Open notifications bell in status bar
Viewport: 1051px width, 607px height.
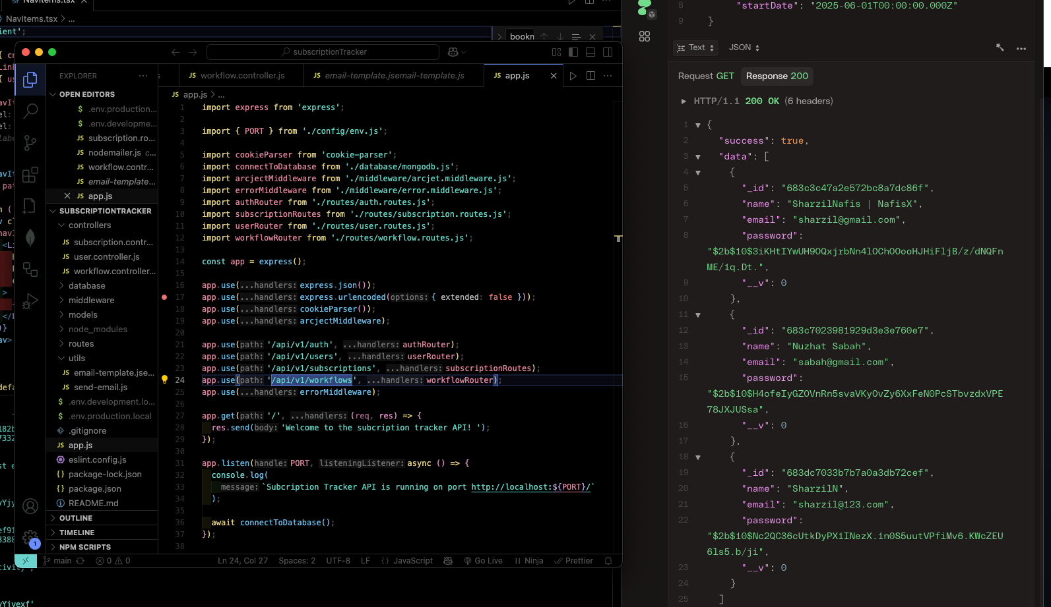[x=608, y=561]
